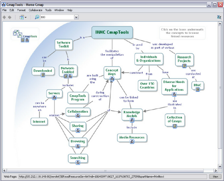
Task: Click the Forward navigation arrow in toolbar
Action: coord(10,17)
